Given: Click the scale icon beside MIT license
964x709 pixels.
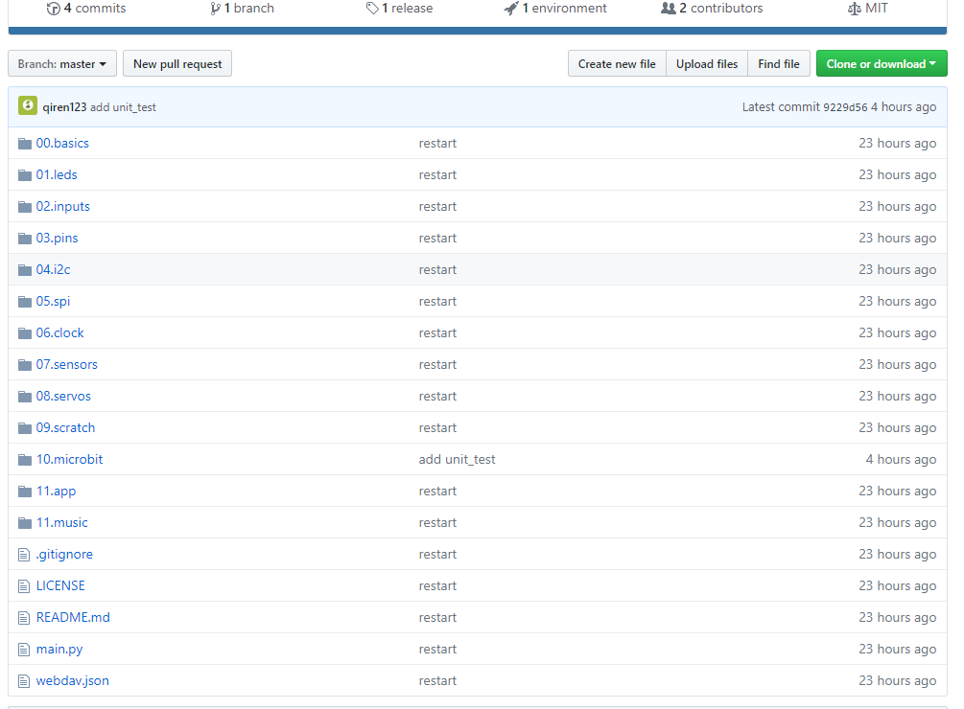Looking at the screenshot, I should point(854,9).
